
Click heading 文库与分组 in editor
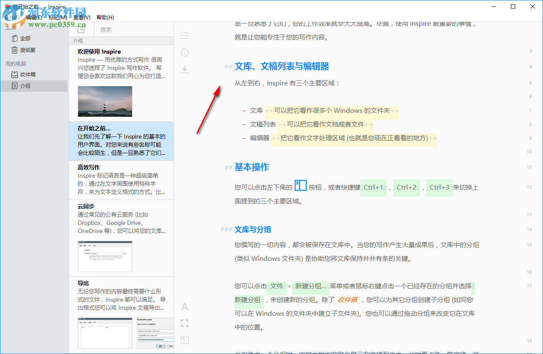(253, 230)
